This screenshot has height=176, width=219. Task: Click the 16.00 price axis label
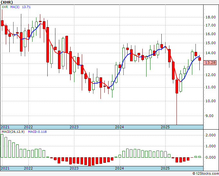tap(211, 34)
